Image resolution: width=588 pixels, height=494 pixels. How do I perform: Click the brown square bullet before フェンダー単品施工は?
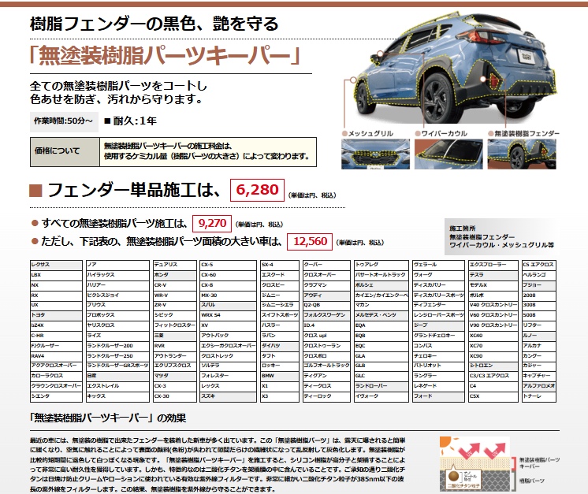(35, 191)
